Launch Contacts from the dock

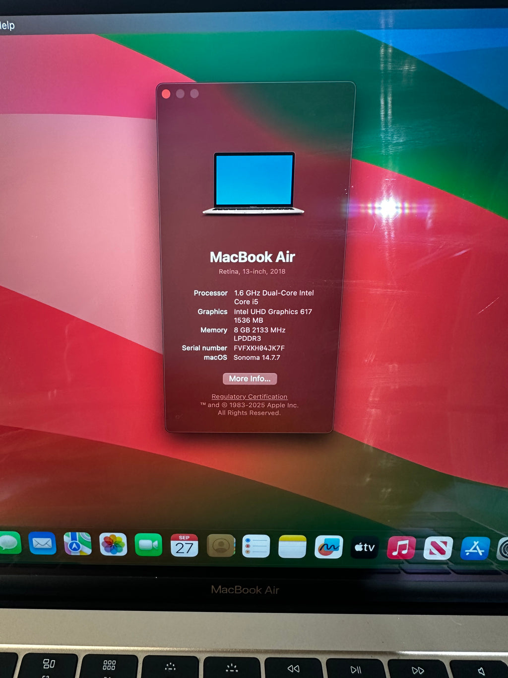221,546
